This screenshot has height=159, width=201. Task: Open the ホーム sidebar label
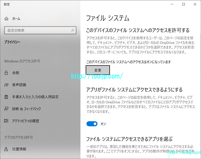16,19
